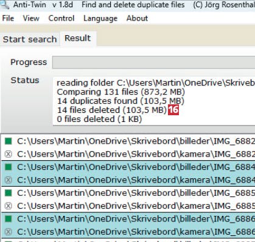Open the Control menu

point(61,18)
